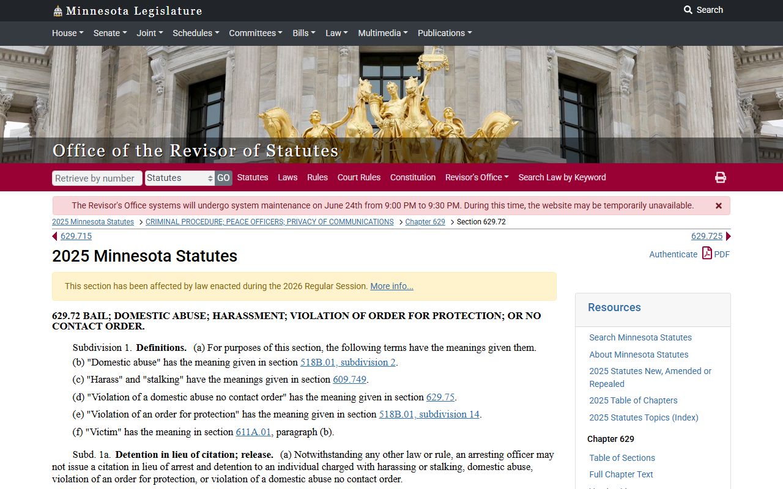Screen dimensions: 783x489
Task: Open the PDF version of this section
Action: [x=716, y=254]
